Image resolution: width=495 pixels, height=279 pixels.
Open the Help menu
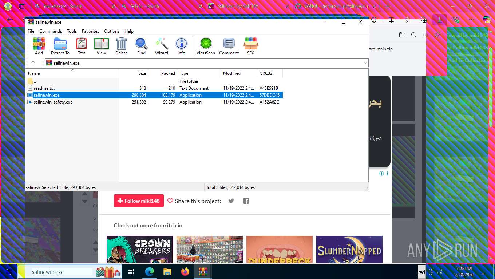(129, 31)
